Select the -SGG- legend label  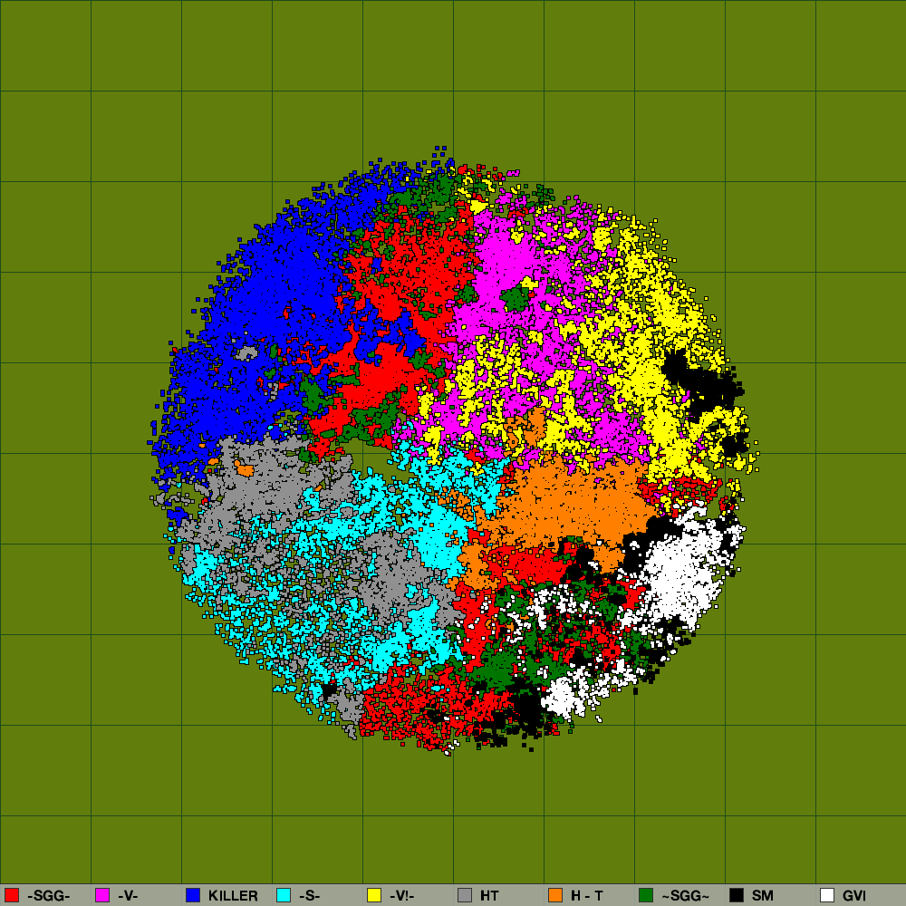point(49,896)
